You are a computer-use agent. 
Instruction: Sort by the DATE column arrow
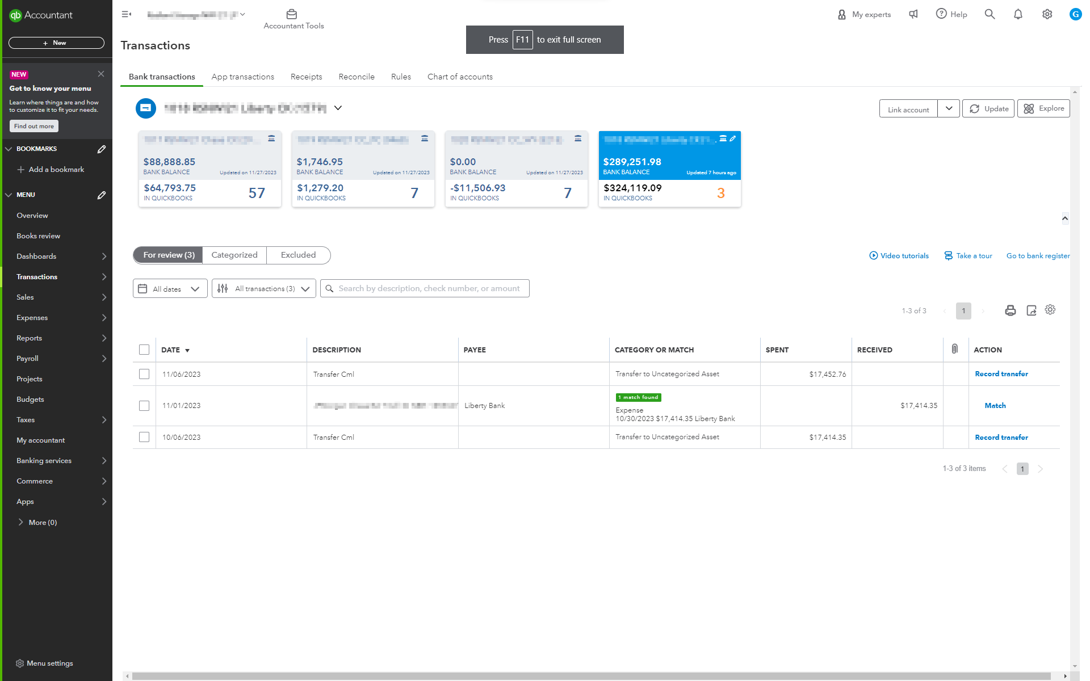pyautogui.click(x=188, y=350)
